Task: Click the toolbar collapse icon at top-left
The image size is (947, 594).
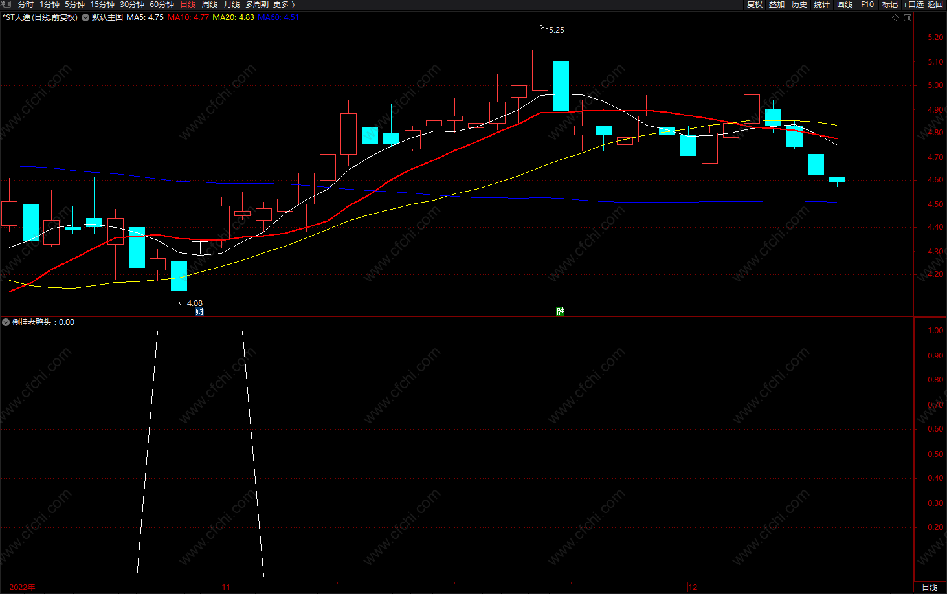Action: [7, 5]
